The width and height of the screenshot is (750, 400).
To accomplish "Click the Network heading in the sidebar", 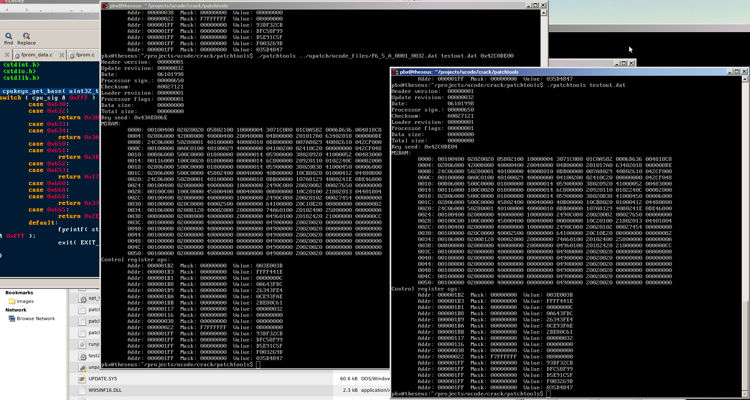I will (16, 310).
